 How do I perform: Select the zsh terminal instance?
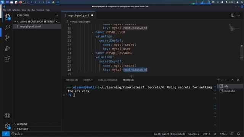pos(230,86)
